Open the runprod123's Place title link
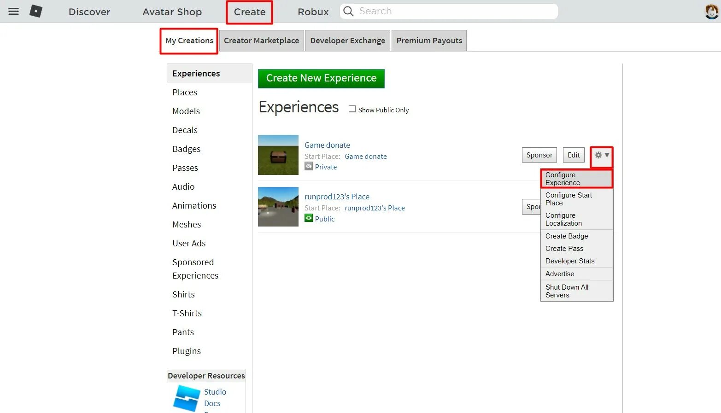 337,197
